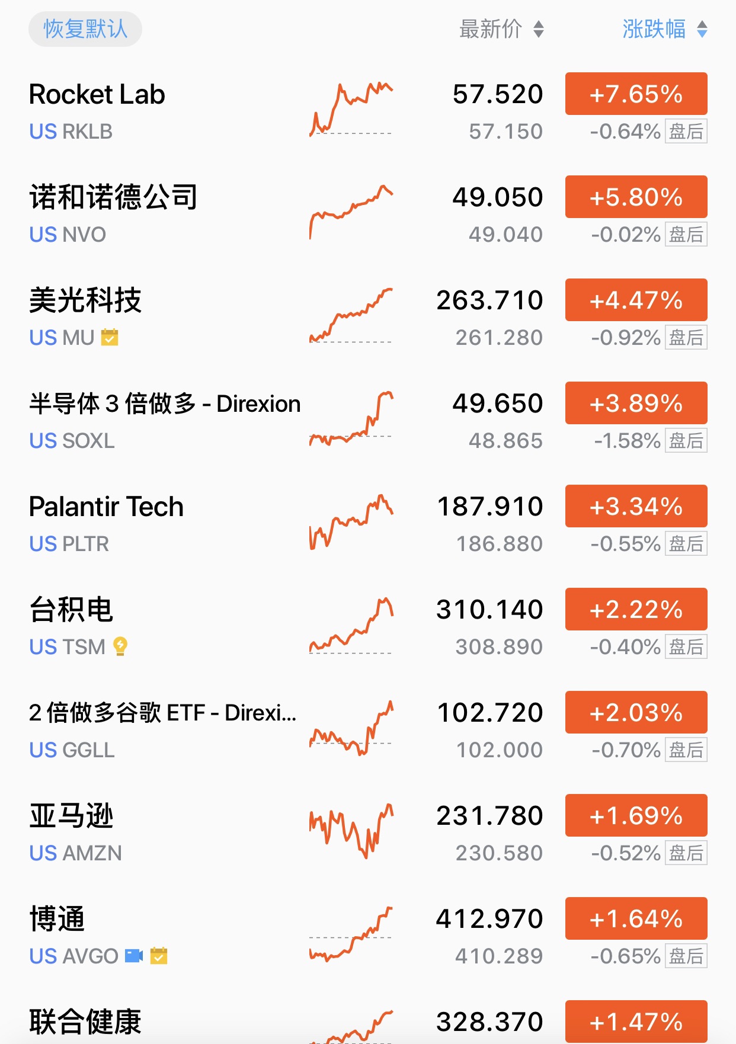Toggle sort arrows beside 涨跌幅

702,29
